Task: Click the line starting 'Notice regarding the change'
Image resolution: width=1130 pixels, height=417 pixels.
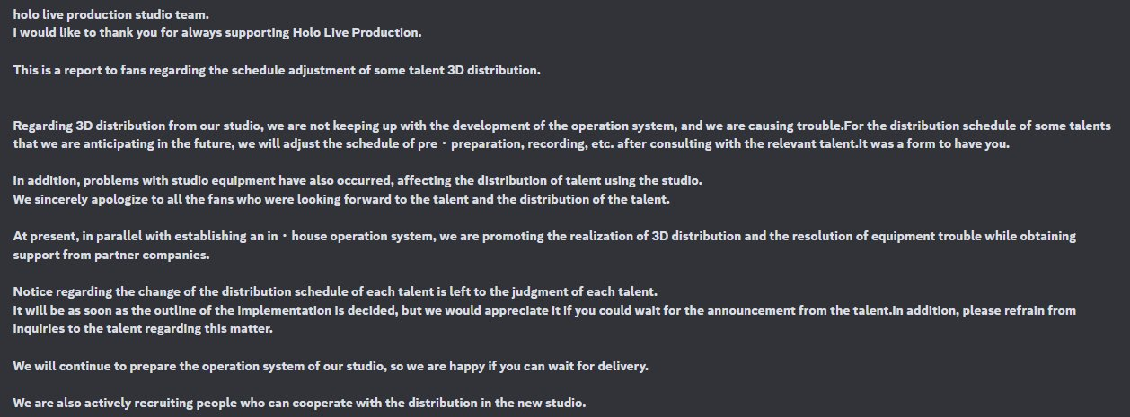Action: [336, 291]
